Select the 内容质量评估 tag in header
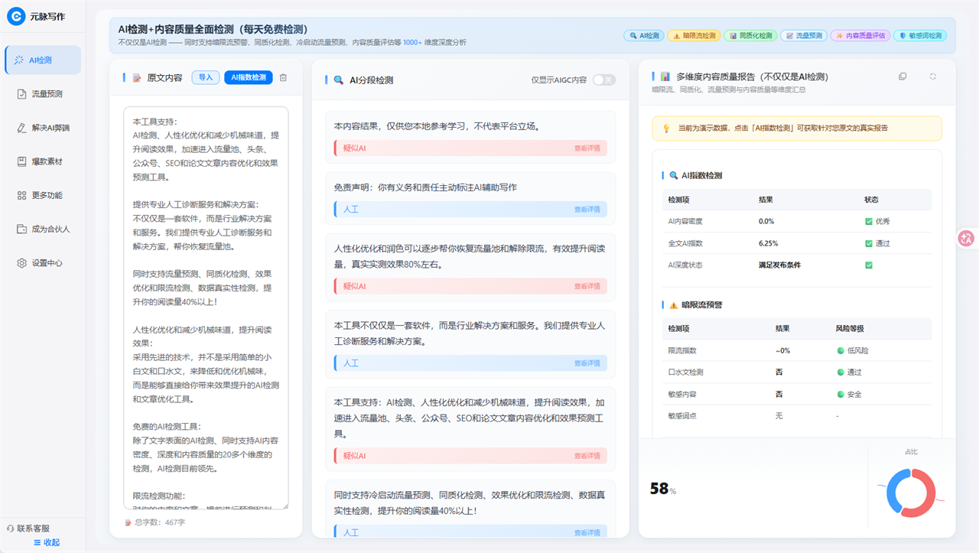 coord(860,35)
